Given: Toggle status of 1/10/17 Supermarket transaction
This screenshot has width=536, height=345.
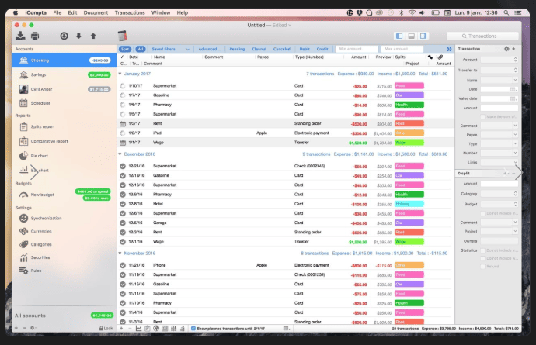Looking at the screenshot, I should click(x=123, y=86).
